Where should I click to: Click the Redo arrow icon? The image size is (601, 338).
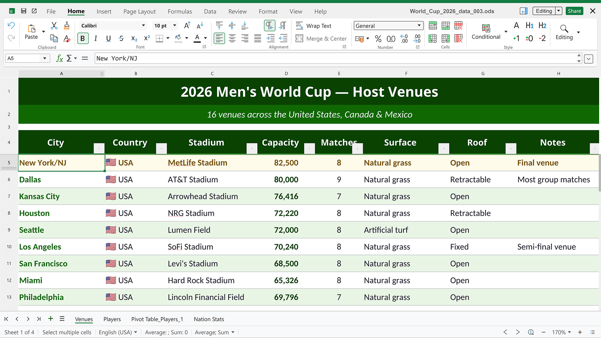coord(11,38)
